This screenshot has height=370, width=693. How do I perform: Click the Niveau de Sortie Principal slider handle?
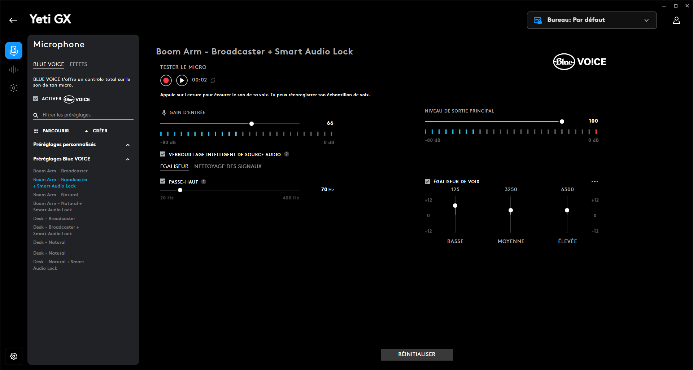point(562,122)
